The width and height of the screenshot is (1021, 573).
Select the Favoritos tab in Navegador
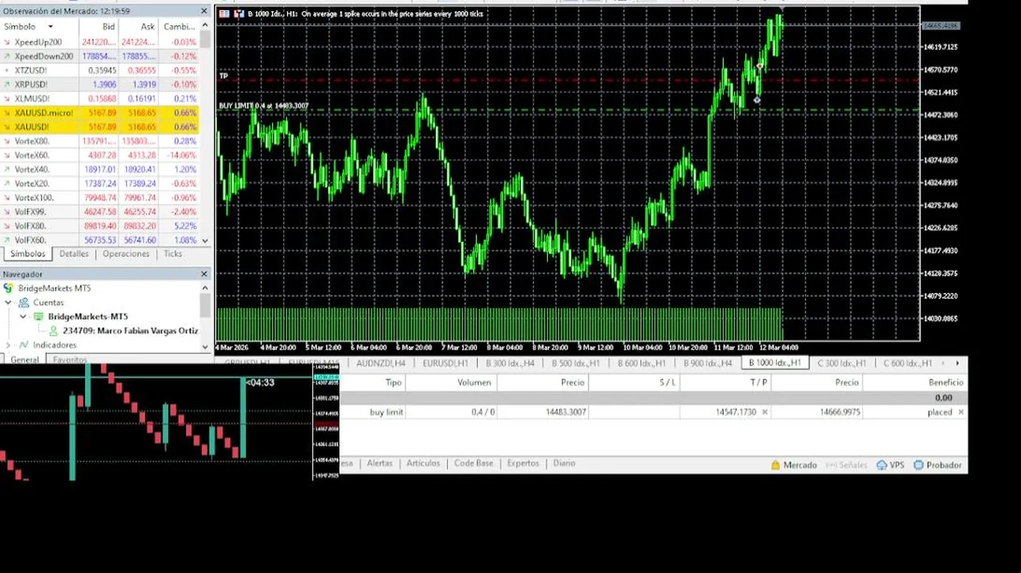[x=70, y=360]
